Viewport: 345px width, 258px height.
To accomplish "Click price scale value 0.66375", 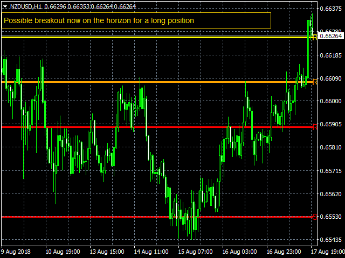I will (x=330, y=9).
